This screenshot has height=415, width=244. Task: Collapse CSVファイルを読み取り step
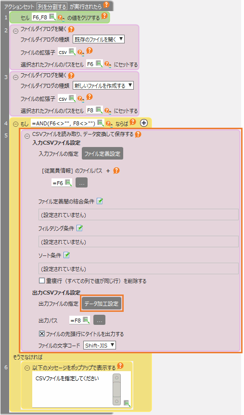coord(27,136)
